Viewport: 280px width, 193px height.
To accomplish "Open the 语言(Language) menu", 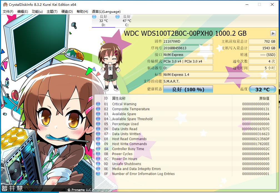I will 106,11.
